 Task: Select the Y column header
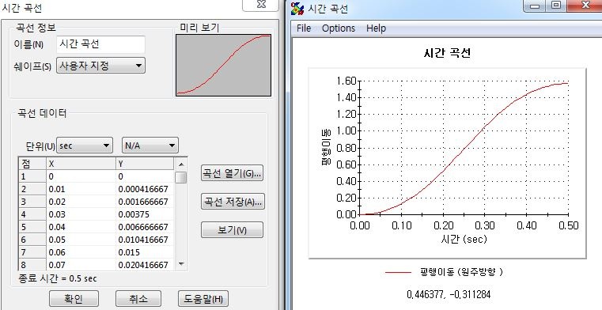145,164
